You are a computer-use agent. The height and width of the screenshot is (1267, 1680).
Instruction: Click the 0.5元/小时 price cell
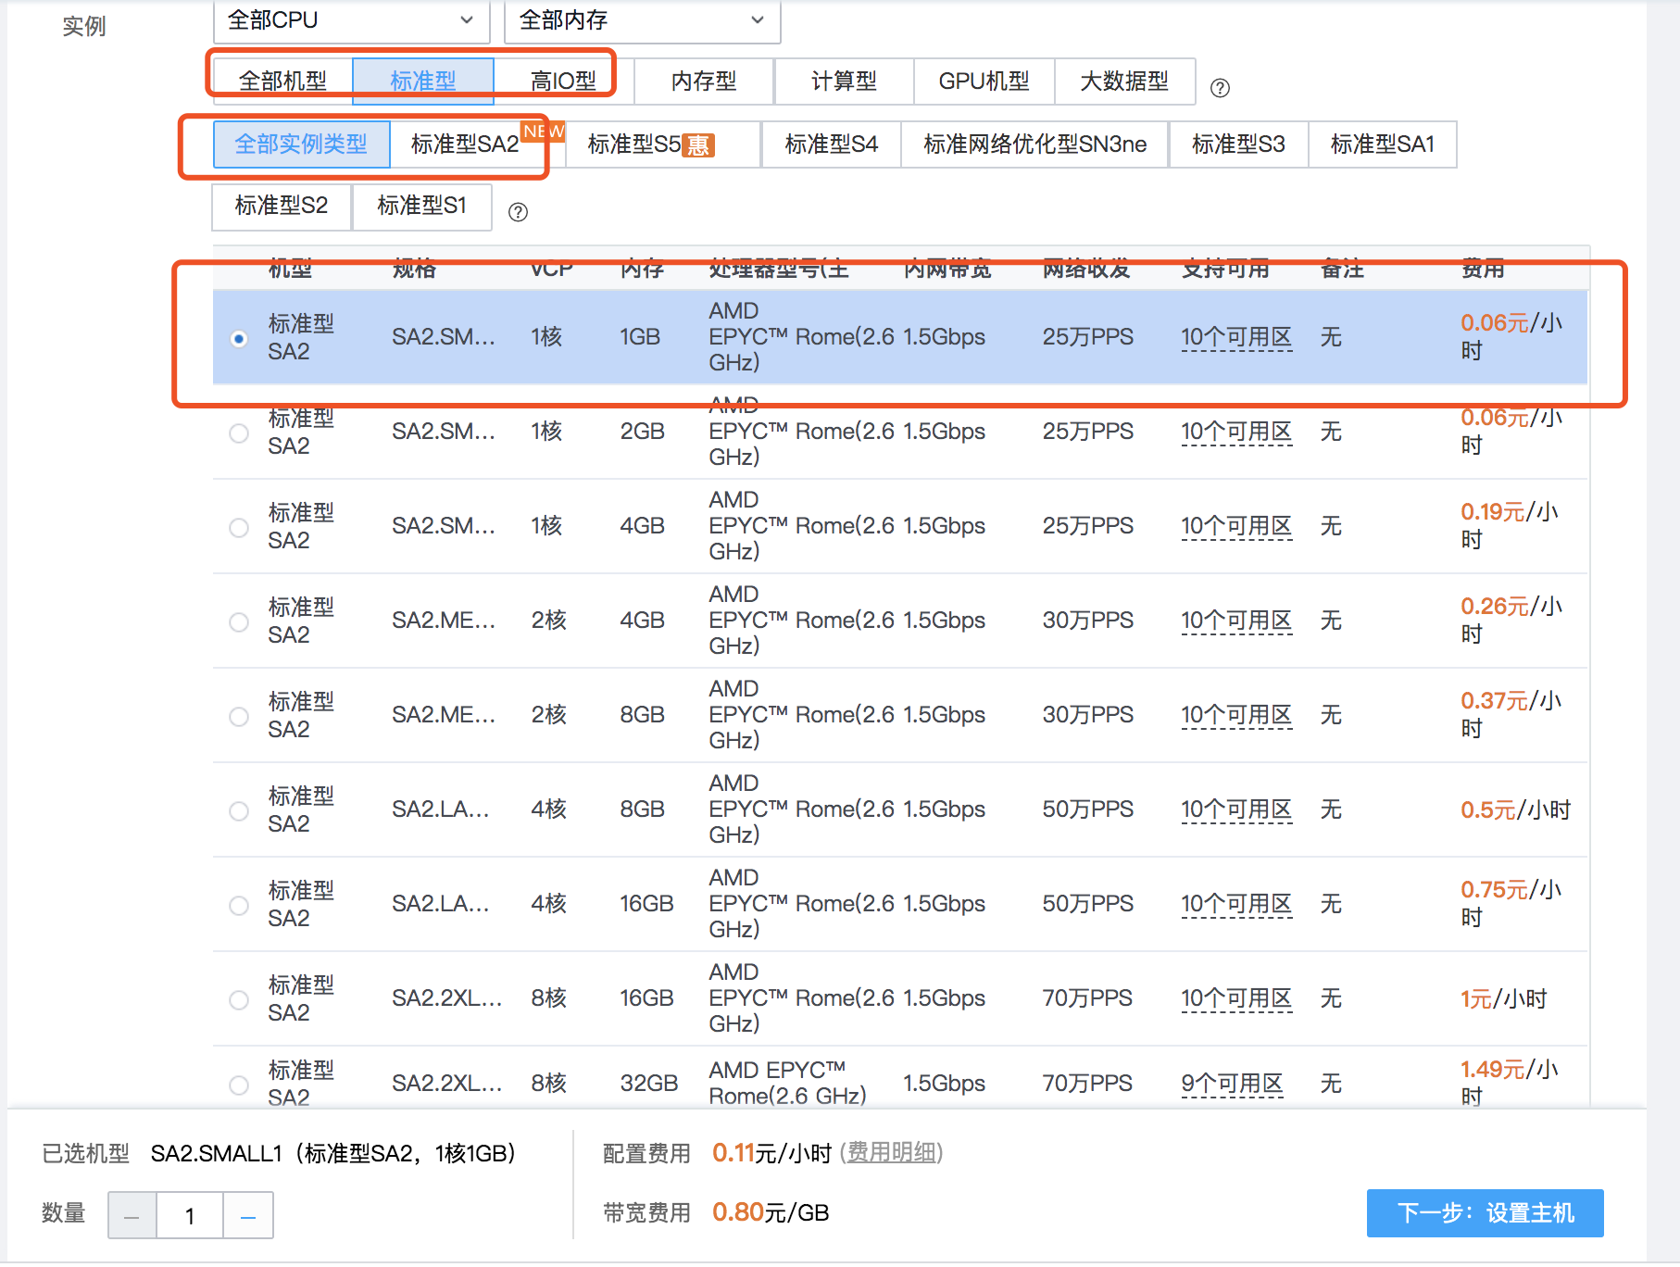click(x=1516, y=810)
